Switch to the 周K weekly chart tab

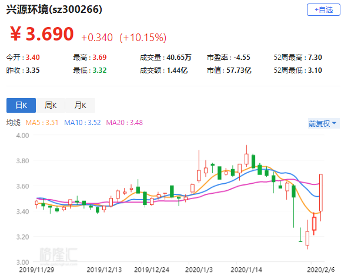(51, 105)
